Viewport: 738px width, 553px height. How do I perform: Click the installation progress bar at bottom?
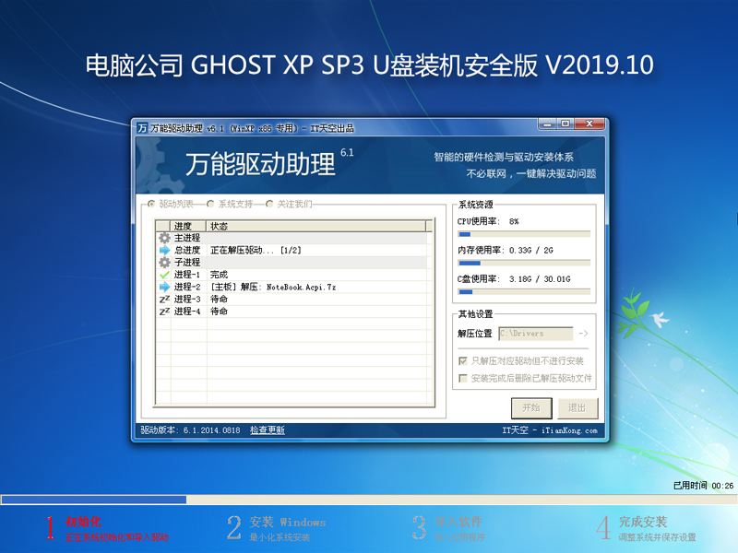(369, 500)
